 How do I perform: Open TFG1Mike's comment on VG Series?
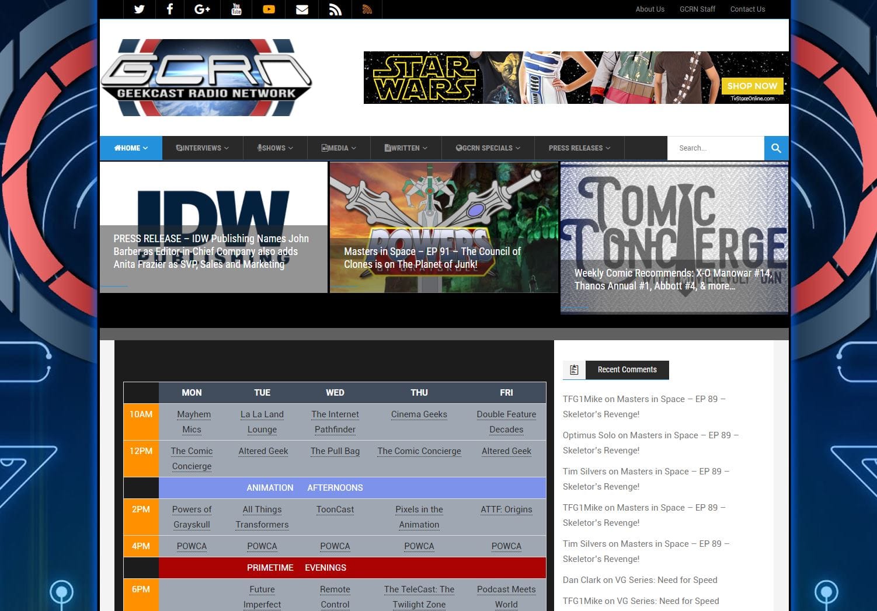[641, 601]
